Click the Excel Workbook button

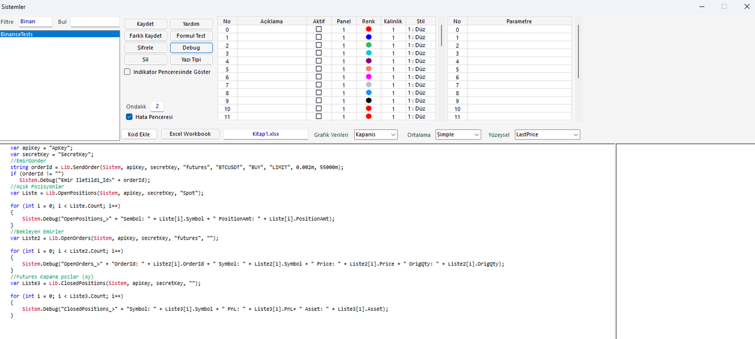click(190, 134)
